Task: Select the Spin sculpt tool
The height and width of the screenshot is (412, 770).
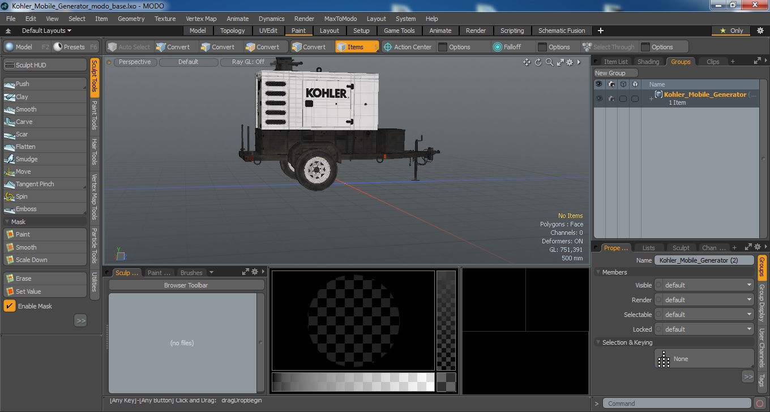Action: [x=45, y=196]
